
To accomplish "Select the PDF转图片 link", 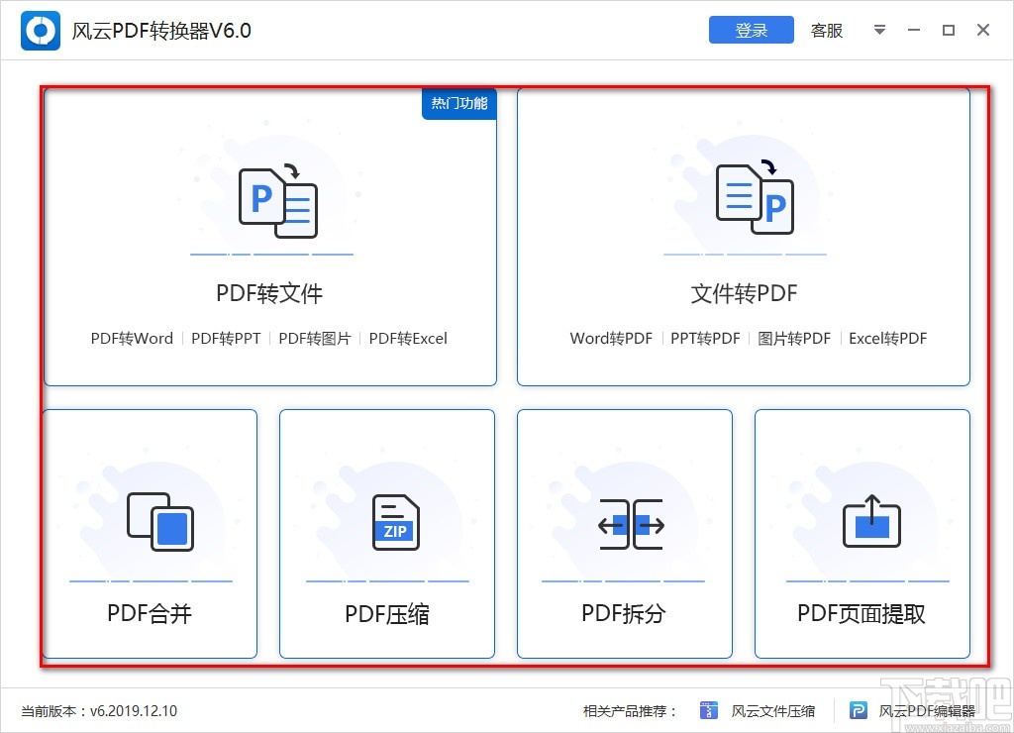I will coord(315,338).
